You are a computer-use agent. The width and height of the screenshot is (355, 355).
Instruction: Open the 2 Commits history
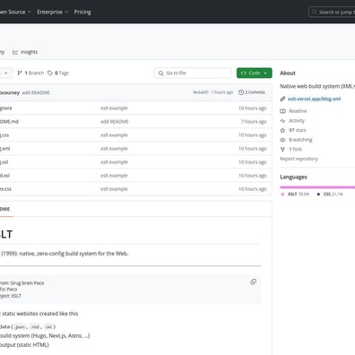point(252,92)
